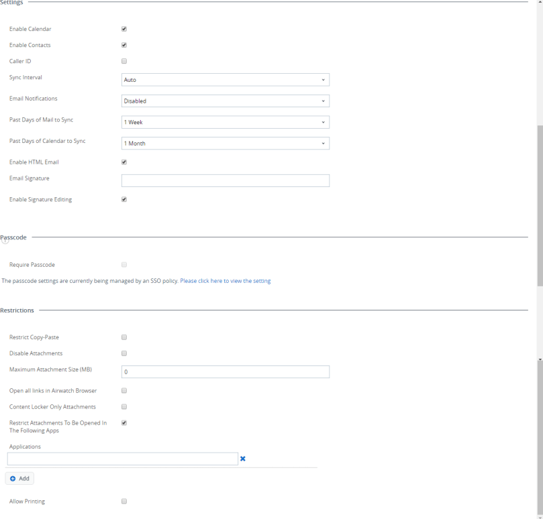This screenshot has width=543, height=519.
Task: Click the Maximum Attachment Size field
Action: pos(225,371)
